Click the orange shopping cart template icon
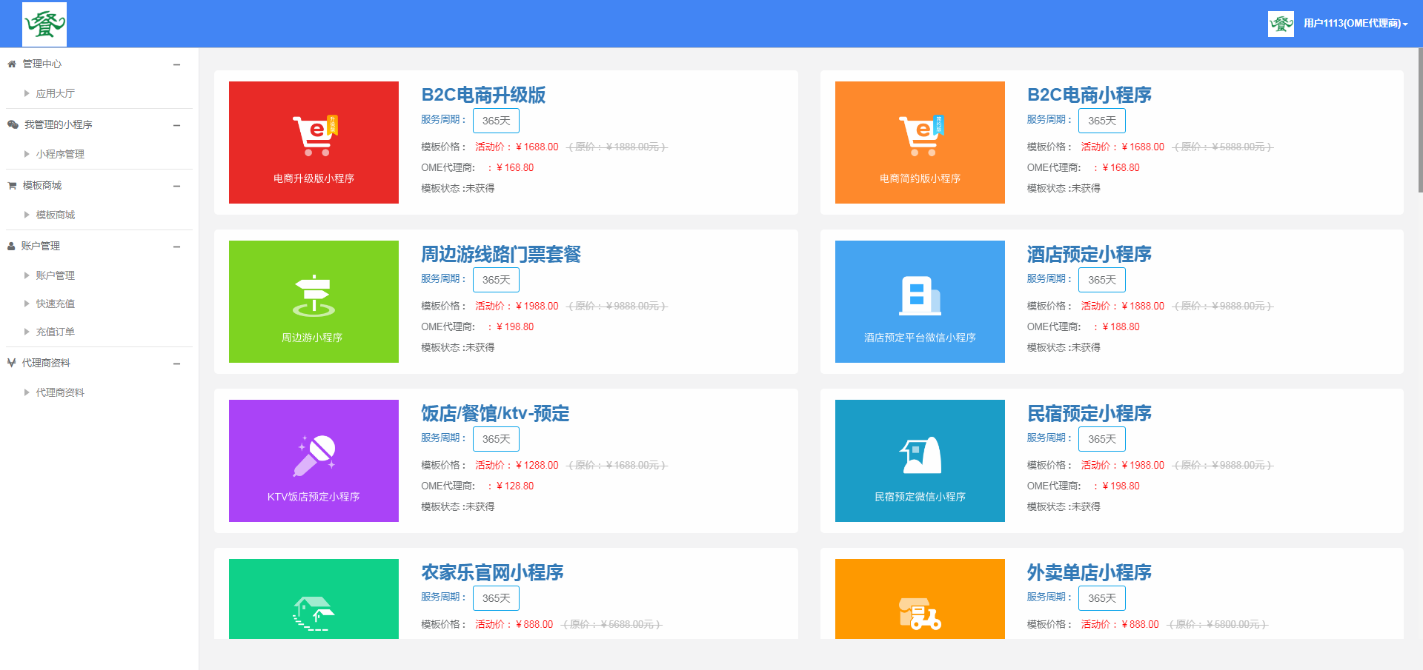 click(920, 135)
